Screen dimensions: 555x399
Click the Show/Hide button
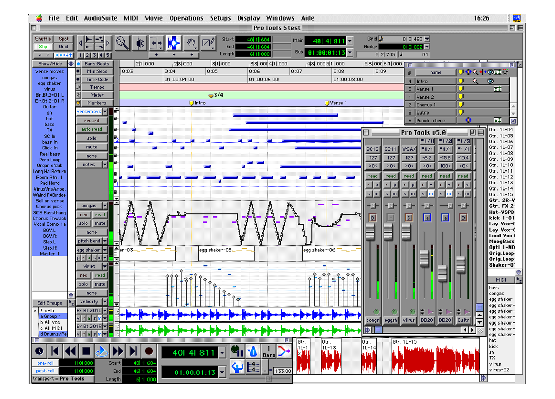(50, 64)
